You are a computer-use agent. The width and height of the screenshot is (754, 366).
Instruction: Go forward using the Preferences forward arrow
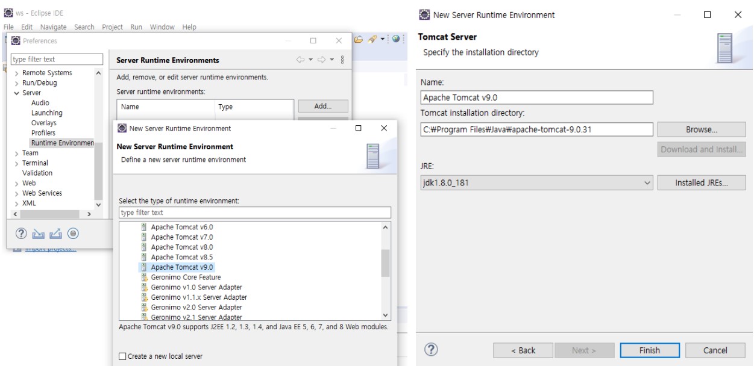point(322,60)
